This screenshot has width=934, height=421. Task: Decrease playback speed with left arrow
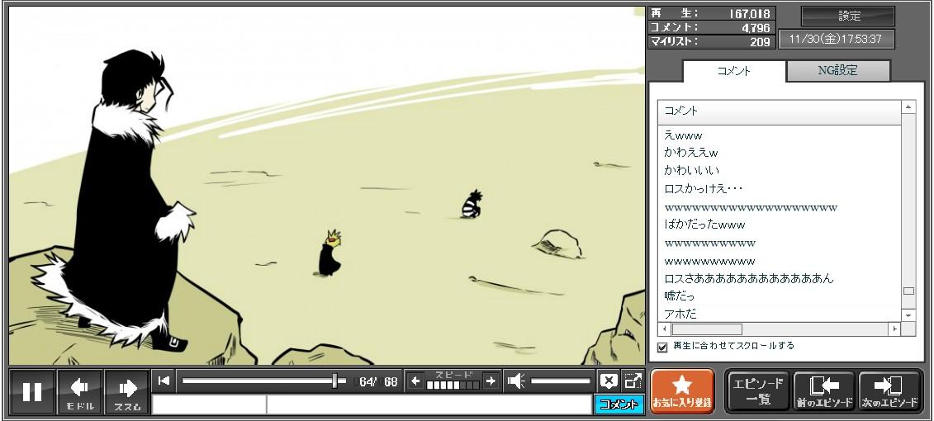pyautogui.click(x=416, y=381)
